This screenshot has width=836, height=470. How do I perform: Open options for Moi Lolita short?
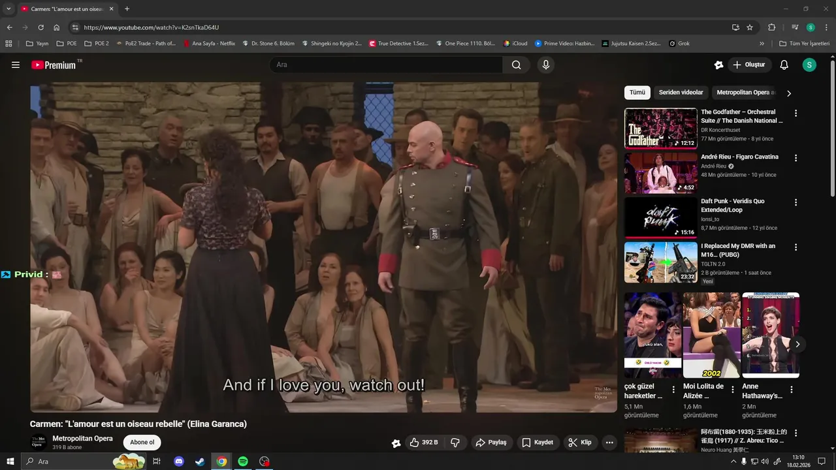(x=733, y=390)
